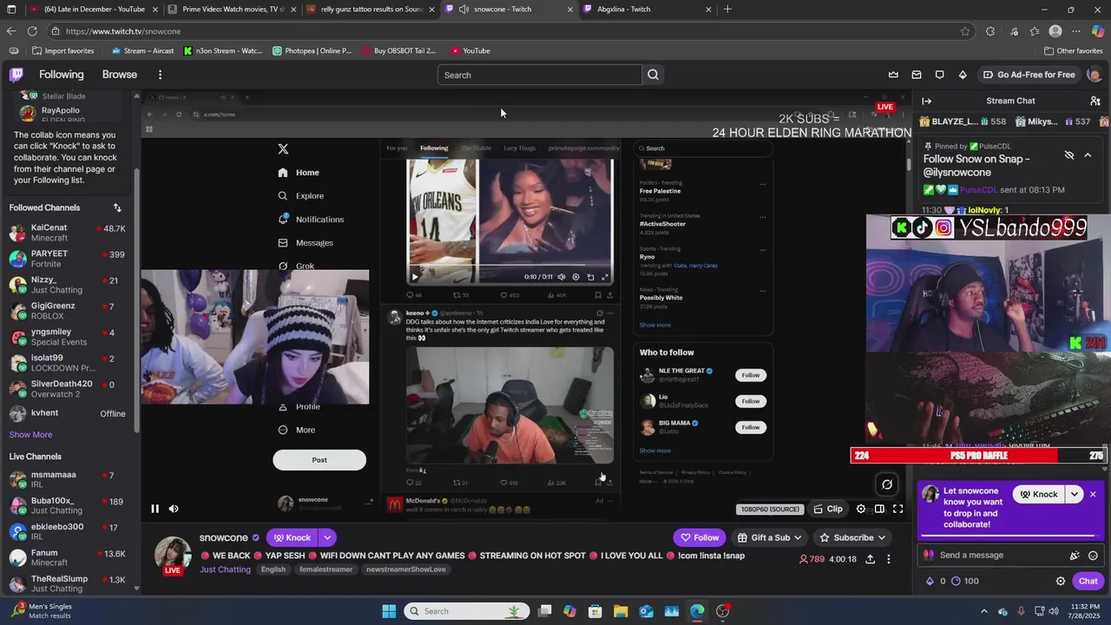This screenshot has width=1111, height=625.
Task: Switch to the Prime Video browser tab
Action: pos(230,10)
